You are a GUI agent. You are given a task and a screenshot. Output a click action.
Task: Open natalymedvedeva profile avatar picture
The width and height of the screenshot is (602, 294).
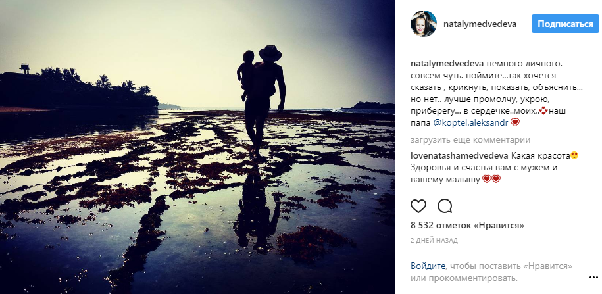click(x=424, y=24)
